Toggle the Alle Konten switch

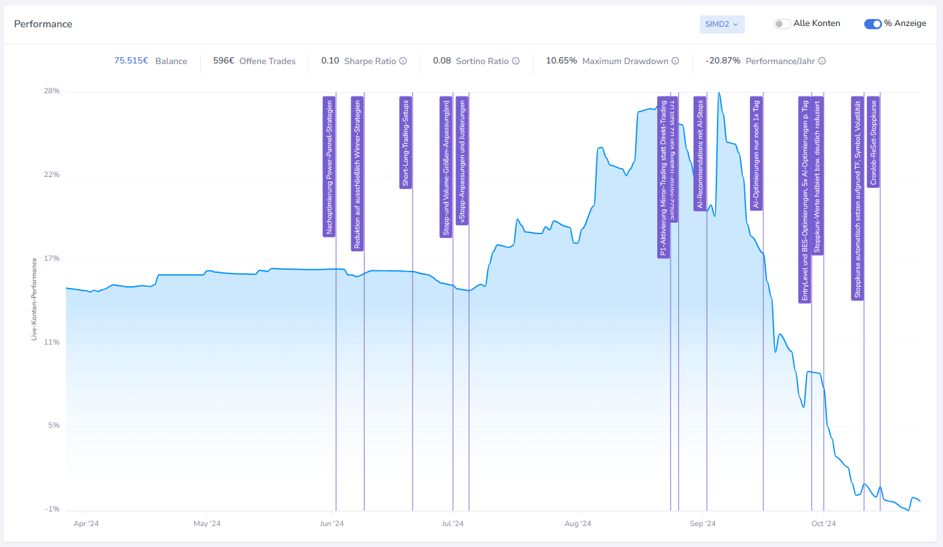tap(782, 24)
